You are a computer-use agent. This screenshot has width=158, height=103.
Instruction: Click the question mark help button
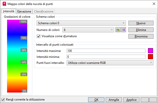(149, 100)
